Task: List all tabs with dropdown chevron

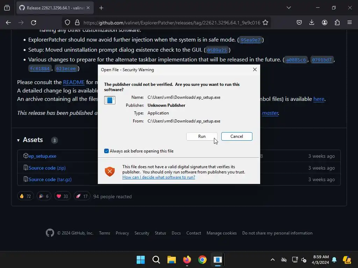Action: (x=288, y=8)
